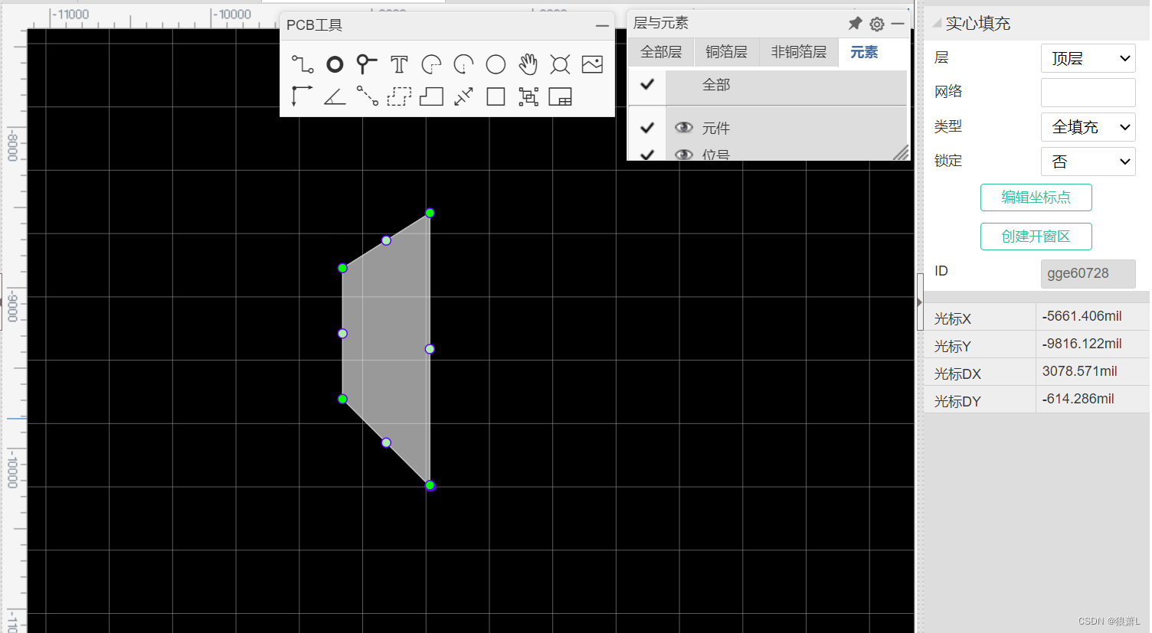This screenshot has height=633, width=1152.
Task: Click the 创建开窗区 button
Action: [1036, 237]
